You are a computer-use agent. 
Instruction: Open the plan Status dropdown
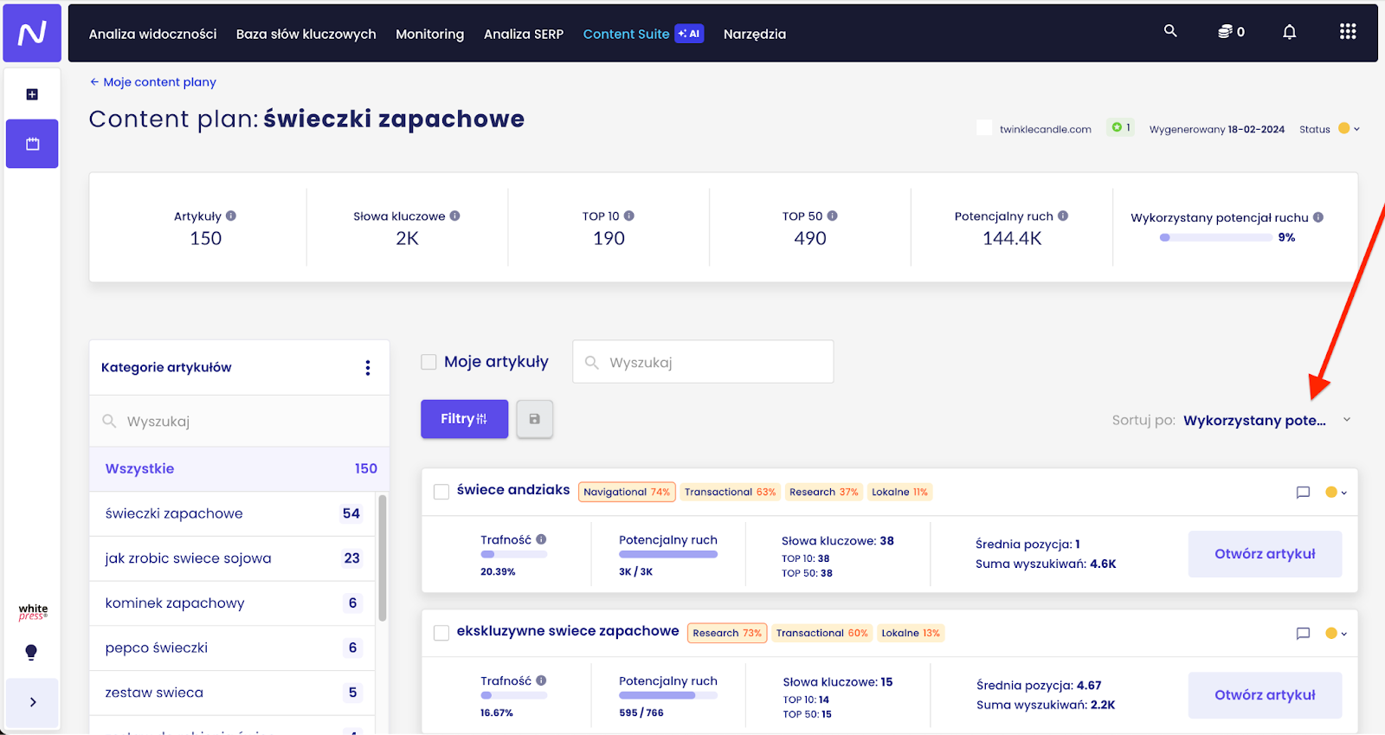click(1349, 128)
